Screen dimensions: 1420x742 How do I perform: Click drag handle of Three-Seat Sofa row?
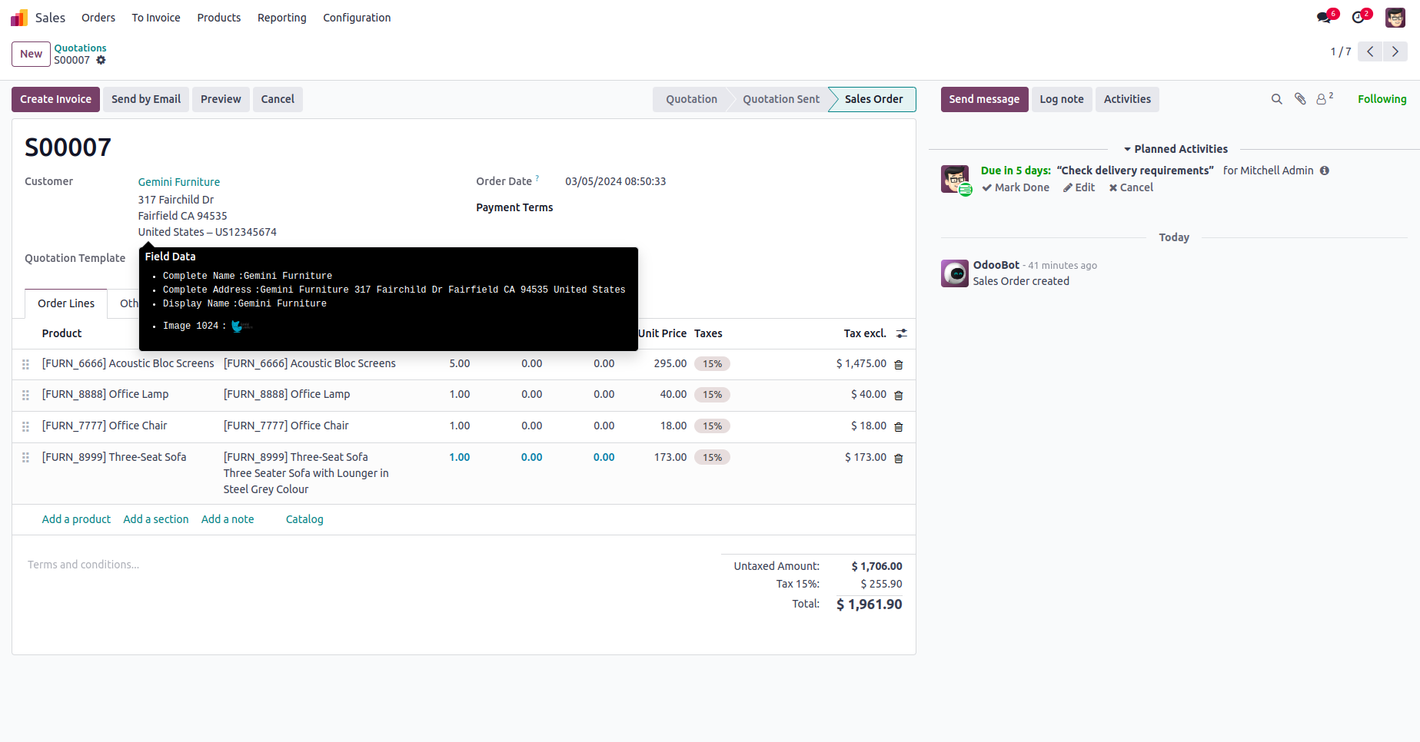click(25, 458)
